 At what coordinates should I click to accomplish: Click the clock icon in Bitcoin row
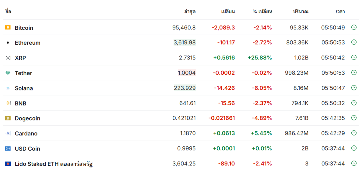354,27
